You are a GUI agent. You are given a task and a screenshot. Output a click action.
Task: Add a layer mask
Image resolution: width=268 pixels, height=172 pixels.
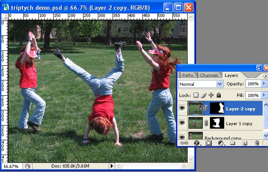point(209,143)
